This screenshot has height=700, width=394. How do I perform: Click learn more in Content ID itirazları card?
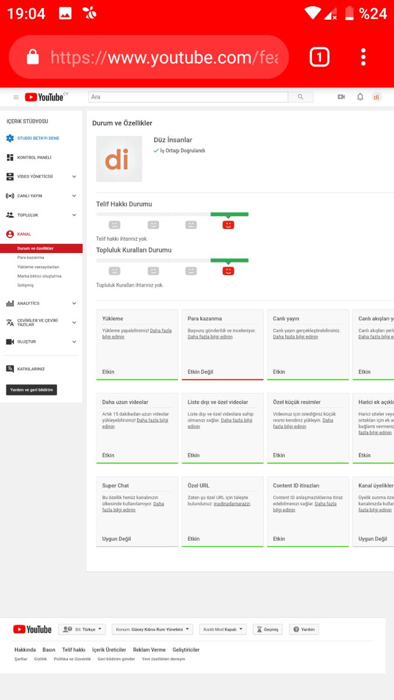coord(305,506)
